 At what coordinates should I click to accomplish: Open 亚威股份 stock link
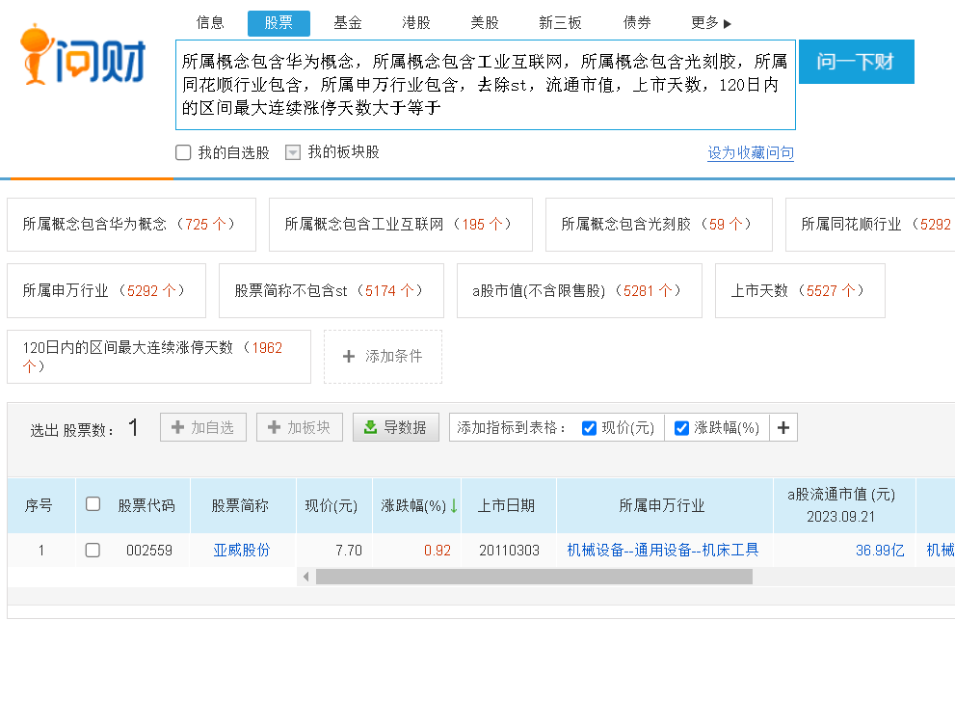[x=242, y=551]
